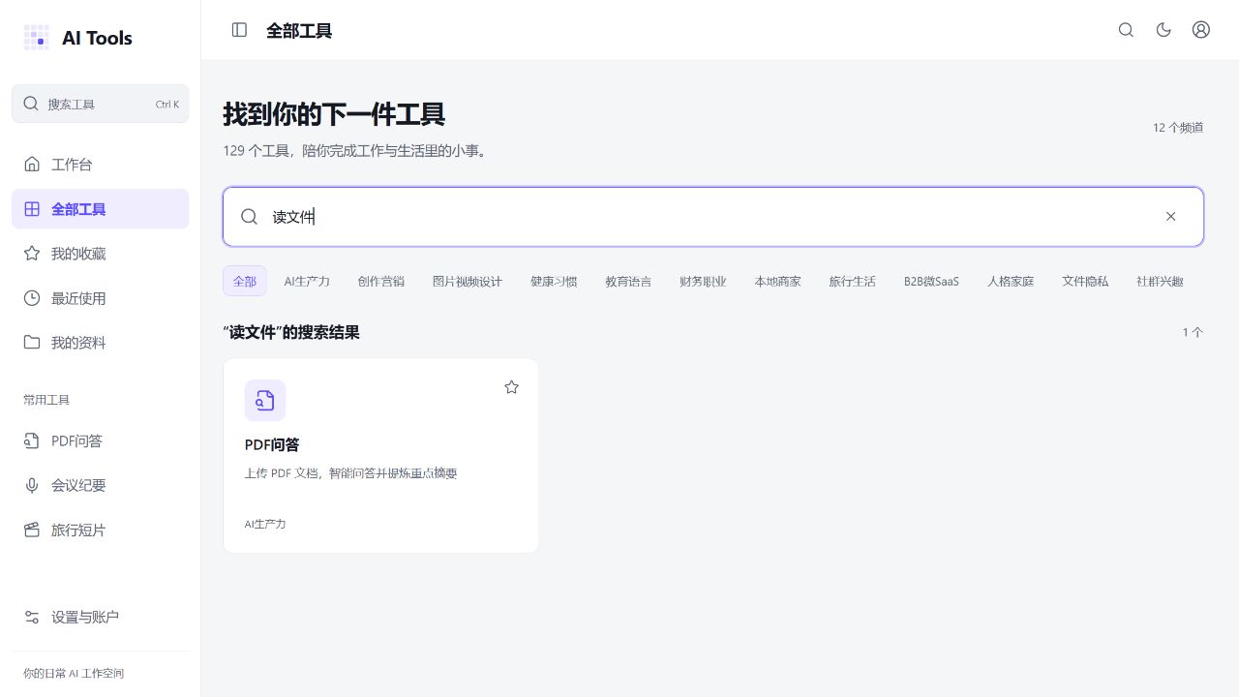Click the PDF问答 card's document icon
This screenshot has height=697, width=1239.
click(x=265, y=400)
